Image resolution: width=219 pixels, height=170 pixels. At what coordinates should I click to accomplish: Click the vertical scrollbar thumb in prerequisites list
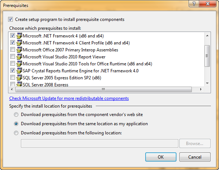pyautogui.click(x=207, y=56)
